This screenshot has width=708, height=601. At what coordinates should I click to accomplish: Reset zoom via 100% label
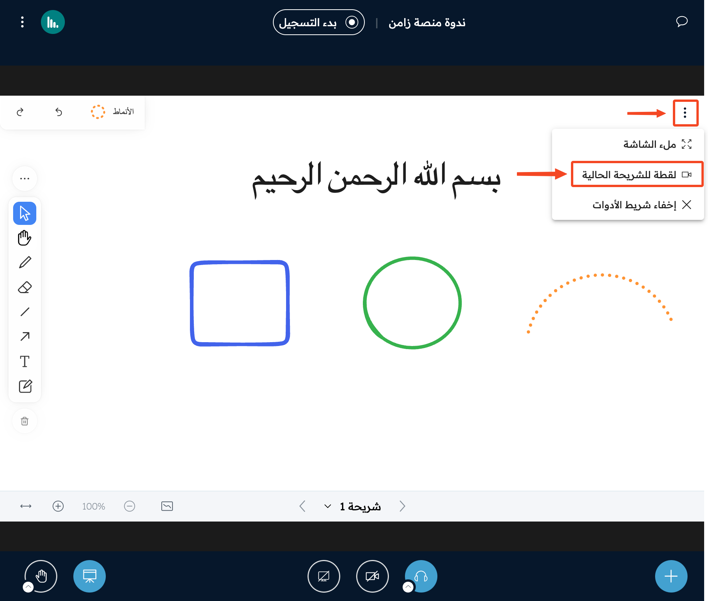tap(93, 506)
